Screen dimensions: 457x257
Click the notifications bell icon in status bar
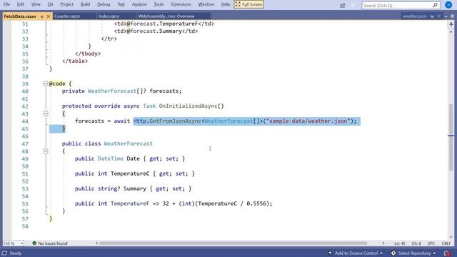click(x=447, y=253)
